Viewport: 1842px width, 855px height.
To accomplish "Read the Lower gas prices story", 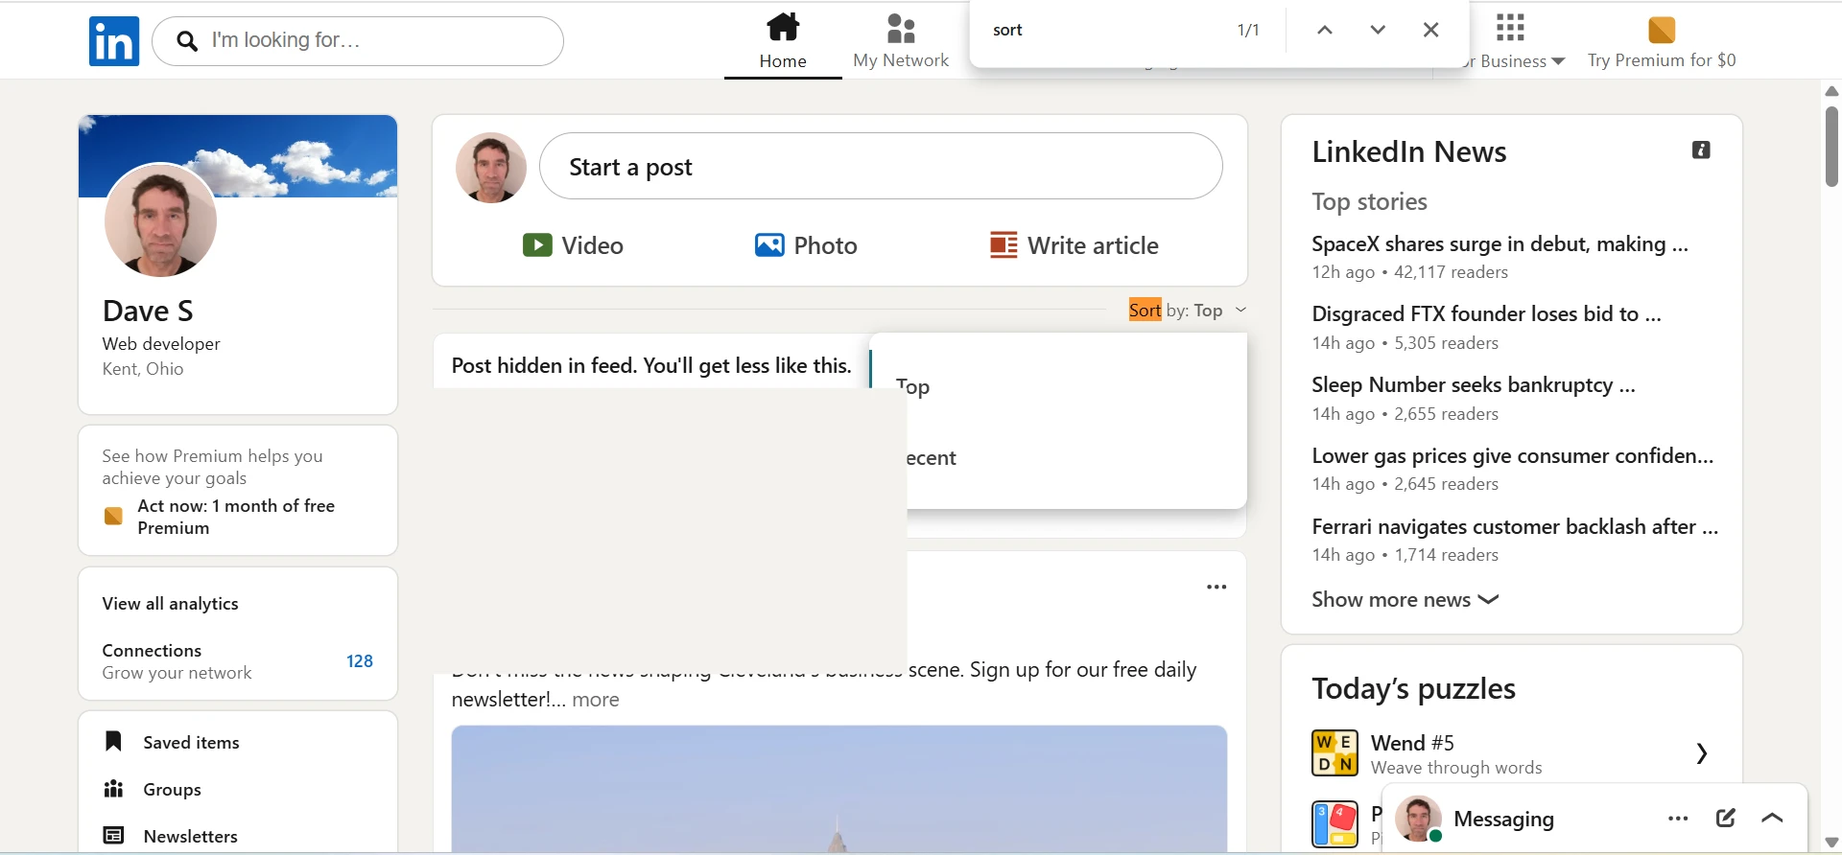I will click(x=1513, y=456).
